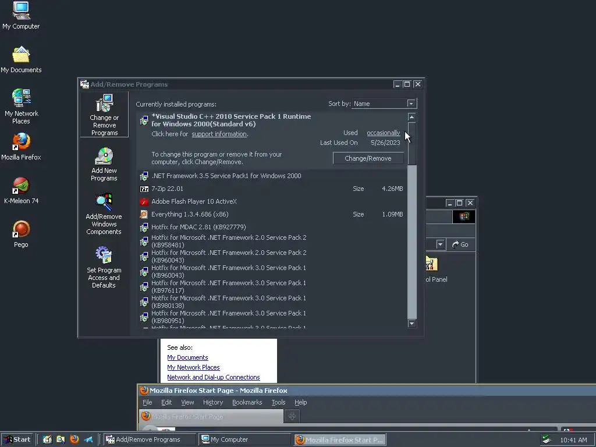This screenshot has width=596, height=447.
Task: Open the address bar dropdown in My Computer
Action: [x=440, y=244]
